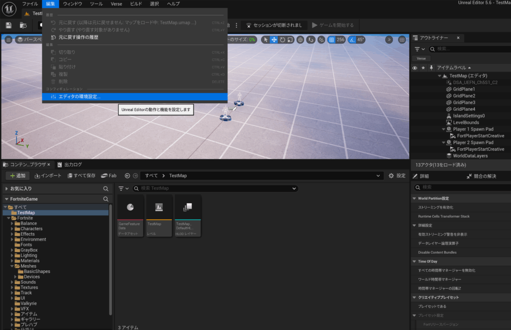Click the Fab marketplace button
The width and height of the screenshot is (511, 330).
[x=108, y=176]
